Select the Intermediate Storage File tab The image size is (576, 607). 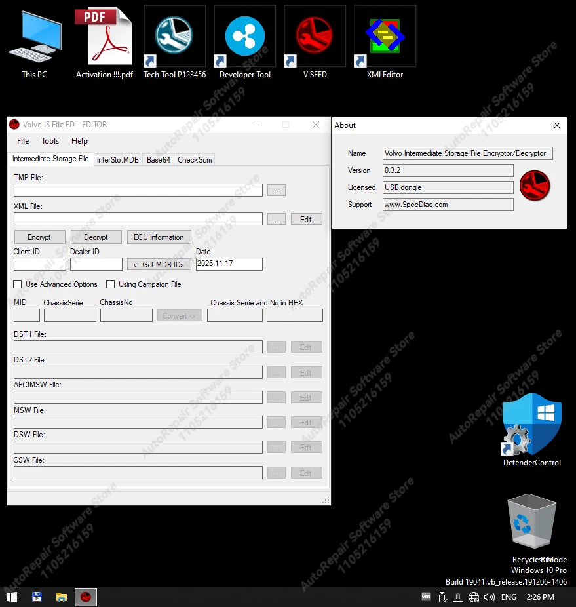[50, 159]
